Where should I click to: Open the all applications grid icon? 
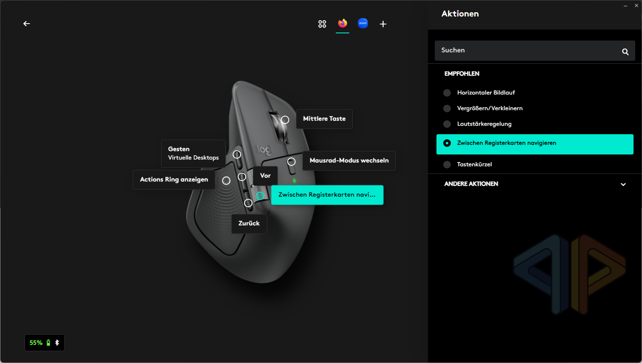point(322,24)
